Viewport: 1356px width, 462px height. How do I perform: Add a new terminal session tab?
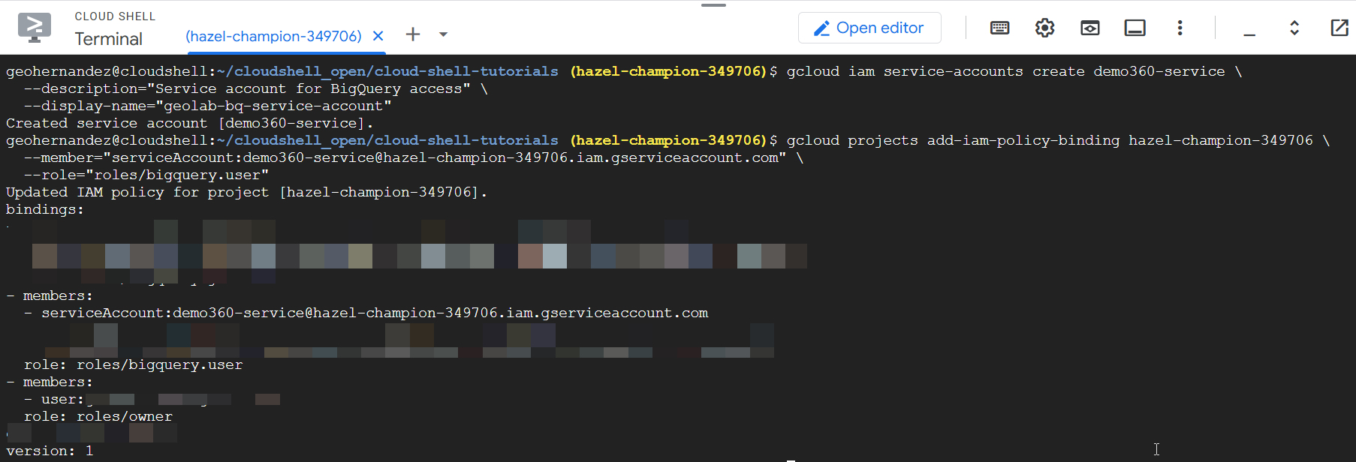point(413,34)
